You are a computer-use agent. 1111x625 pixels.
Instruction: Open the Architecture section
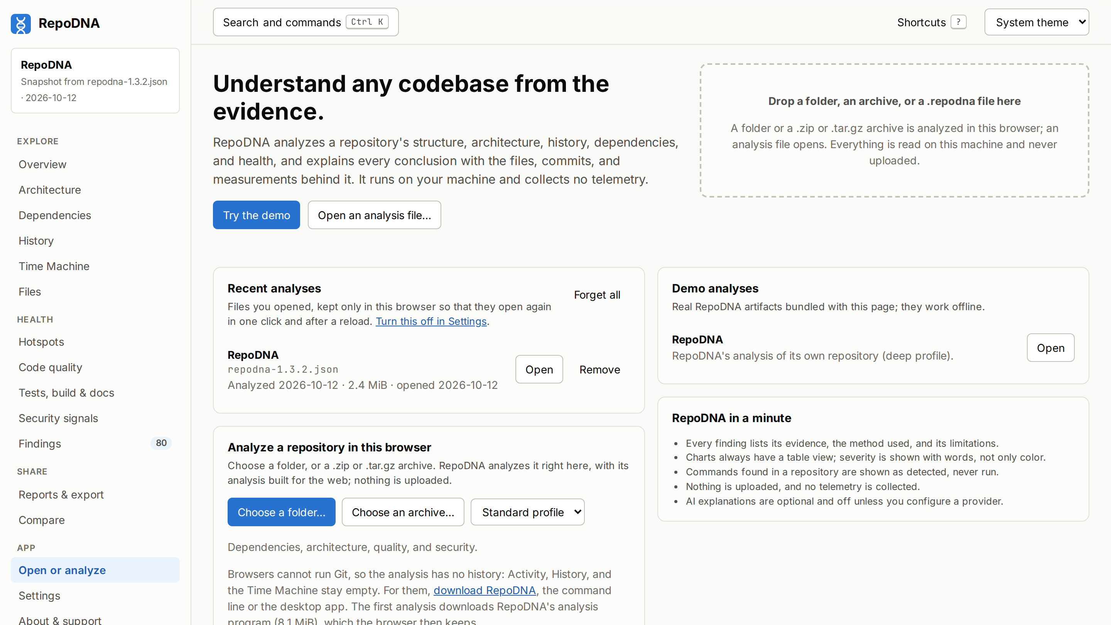tap(95, 190)
